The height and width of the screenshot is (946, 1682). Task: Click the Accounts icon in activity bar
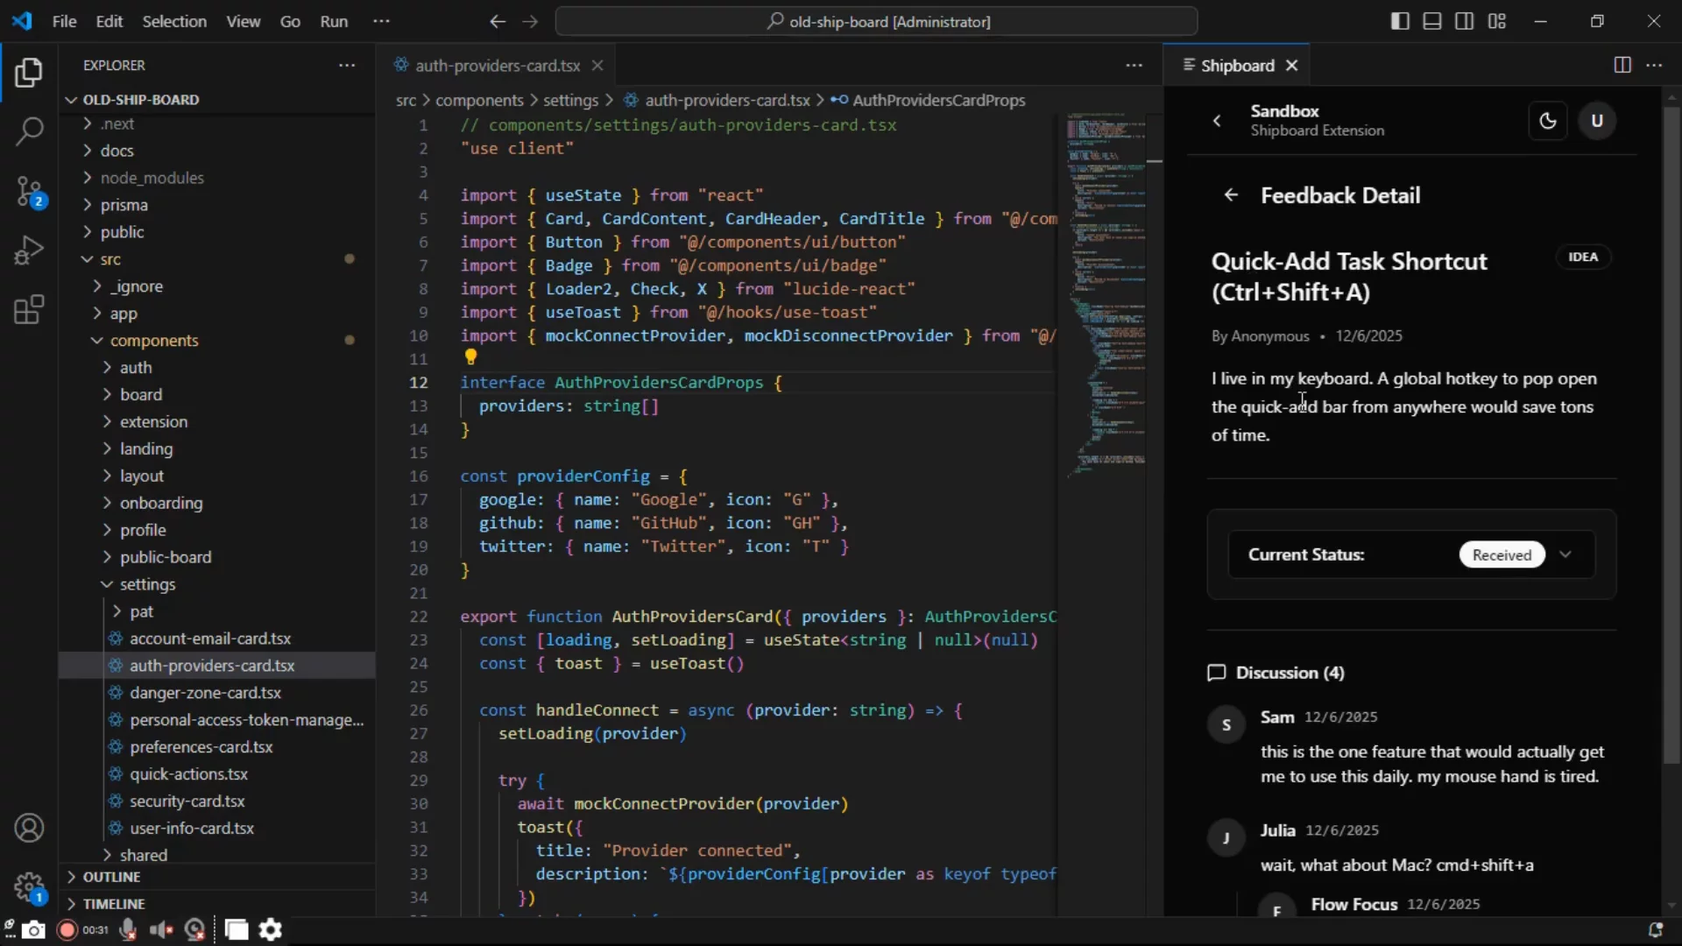point(29,828)
